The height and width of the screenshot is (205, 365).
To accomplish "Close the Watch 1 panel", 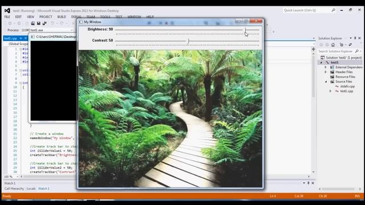I will click(x=313, y=183).
